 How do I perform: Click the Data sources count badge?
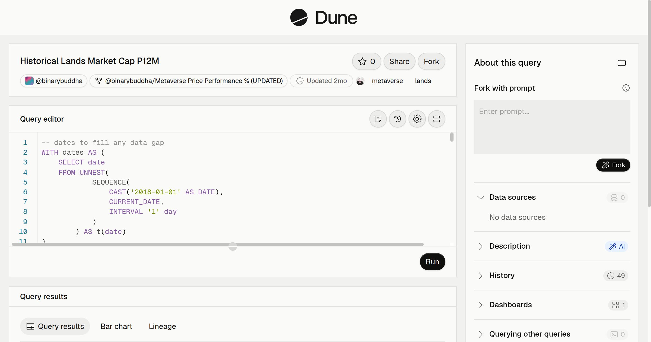(617, 197)
